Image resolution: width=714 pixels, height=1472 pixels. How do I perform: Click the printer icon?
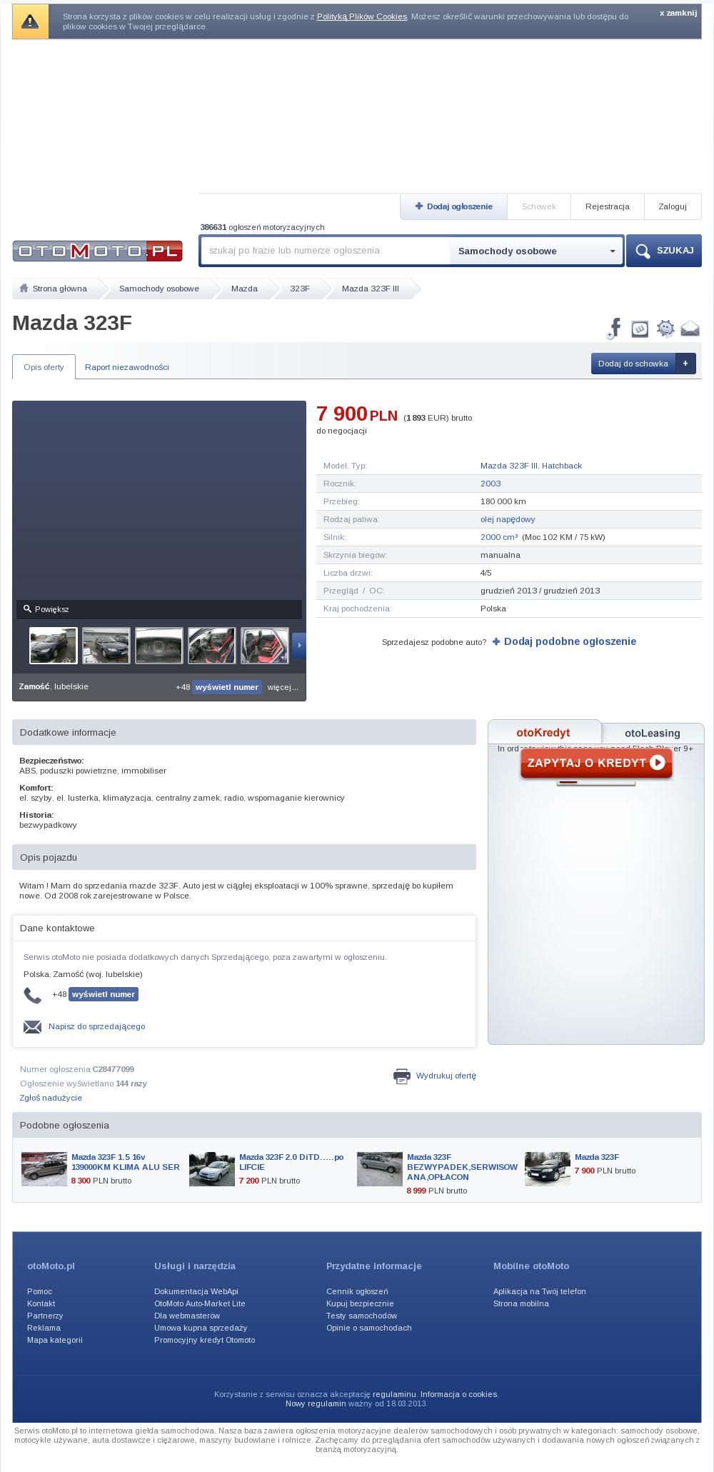[402, 1076]
